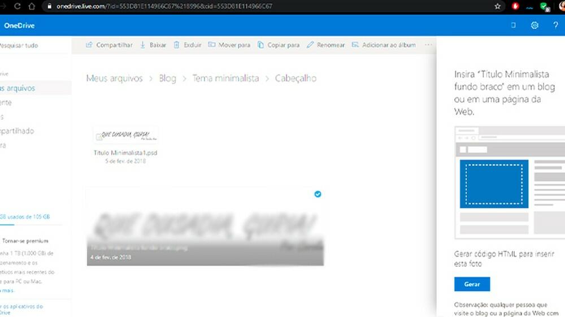Uncheck the selected image's blue checkmark

pos(318,194)
